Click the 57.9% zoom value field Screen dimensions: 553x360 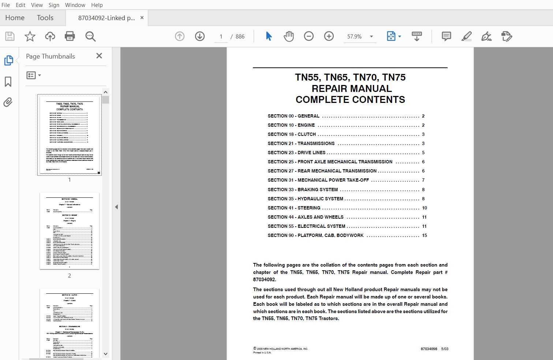coord(354,36)
